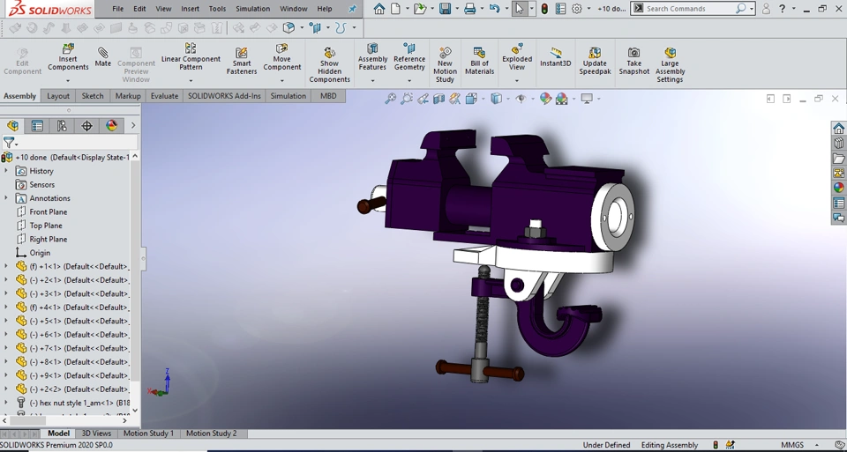Expand the History tree node

tap(6, 171)
